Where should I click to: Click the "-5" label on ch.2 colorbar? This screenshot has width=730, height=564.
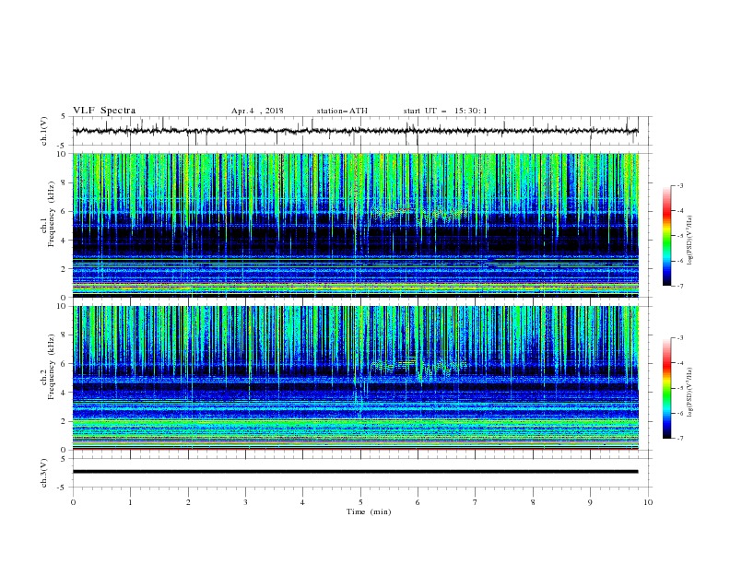pos(680,388)
